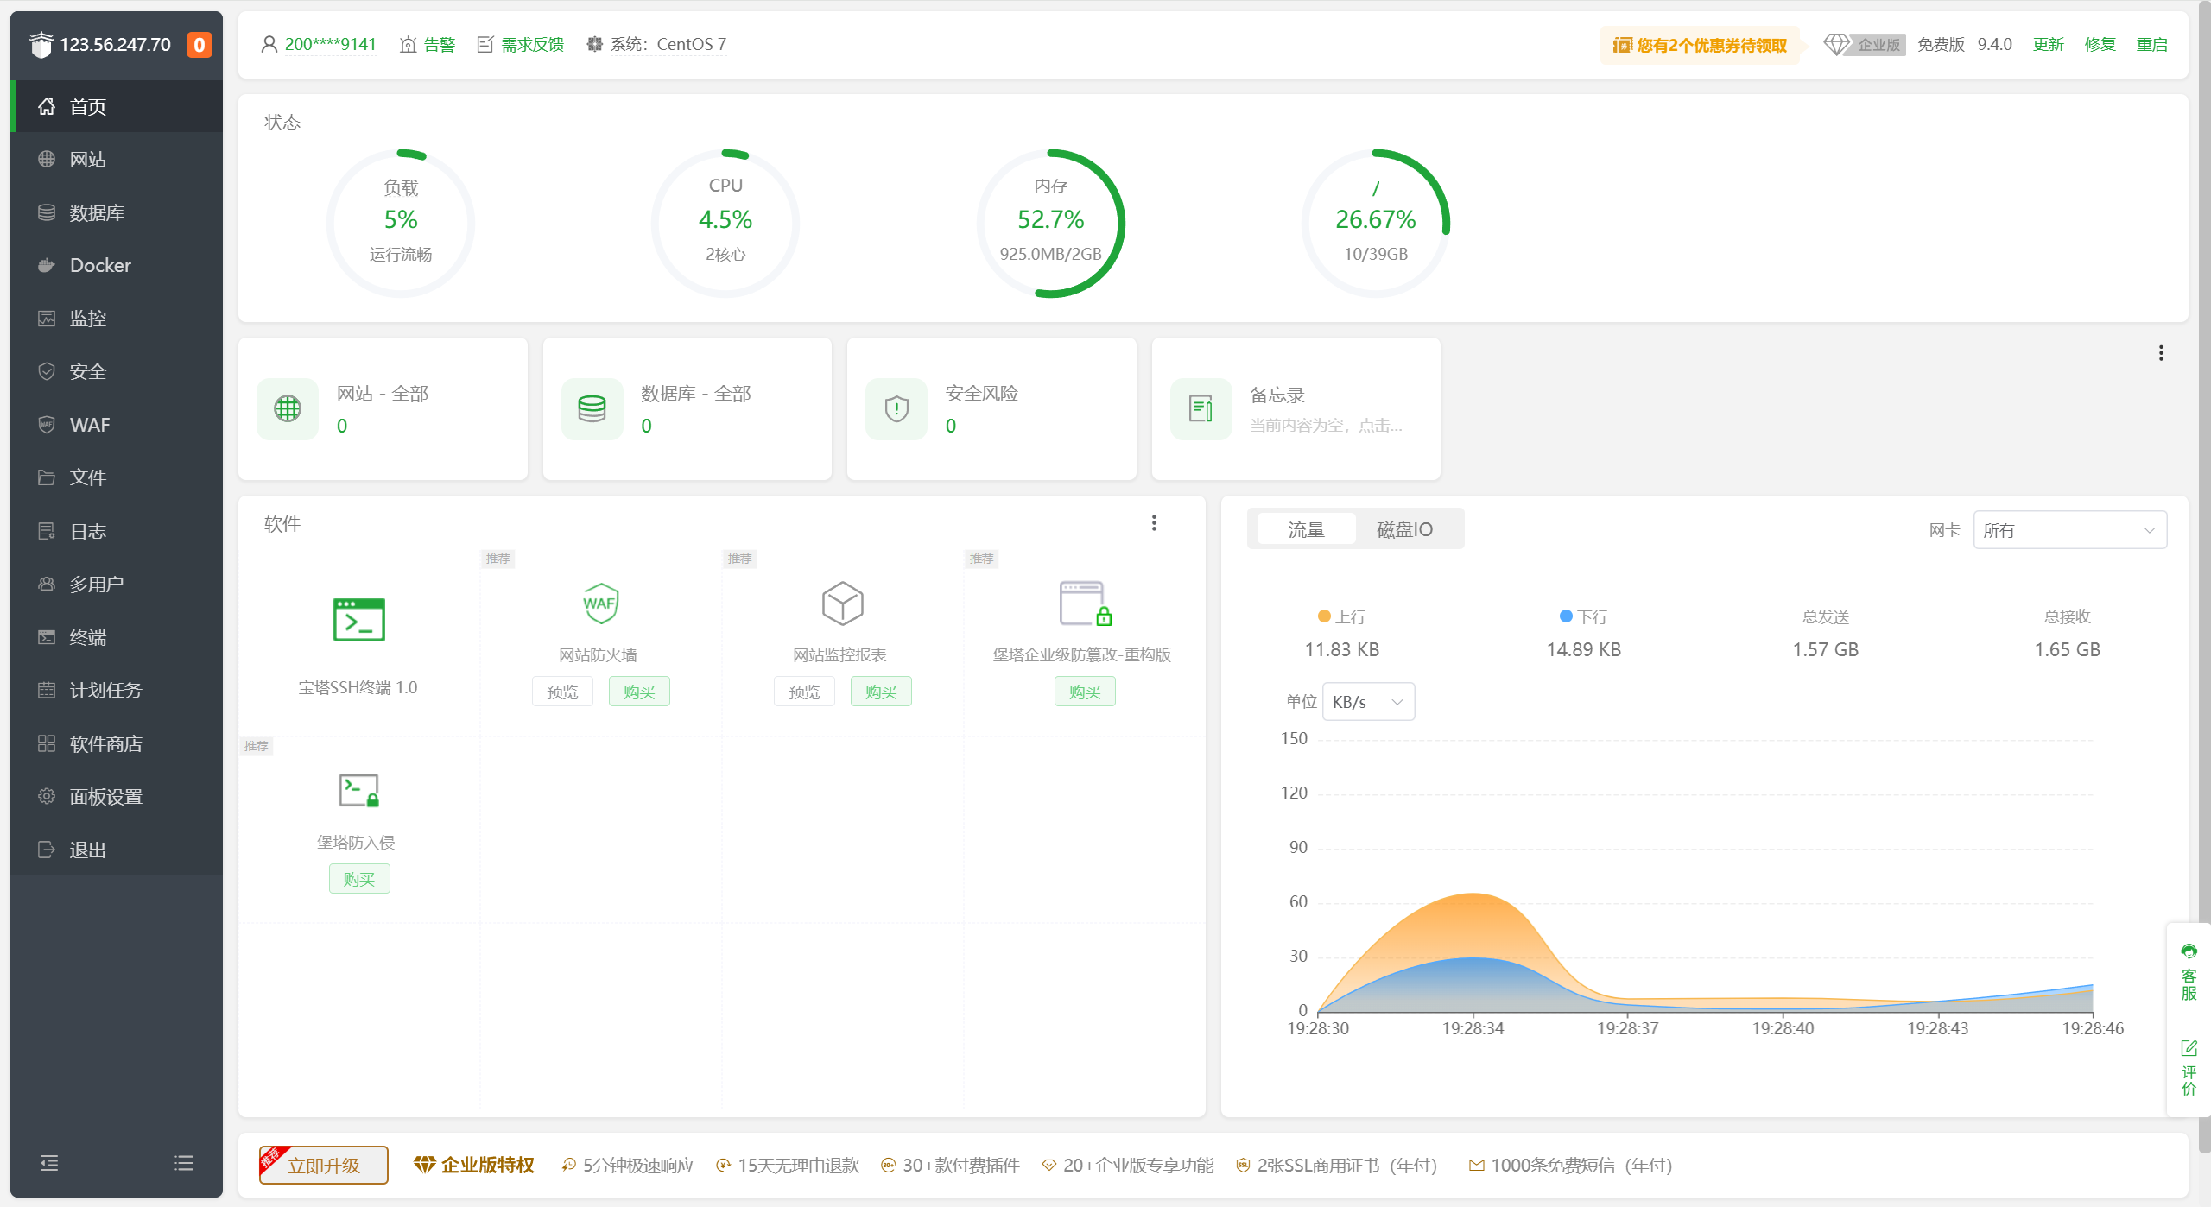Collapse sidebar with bottom-left toggle icon
2211x1207 pixels.
[49, 1163]
